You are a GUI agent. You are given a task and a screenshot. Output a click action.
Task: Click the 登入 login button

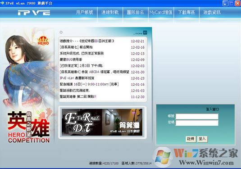pos(202,139)
